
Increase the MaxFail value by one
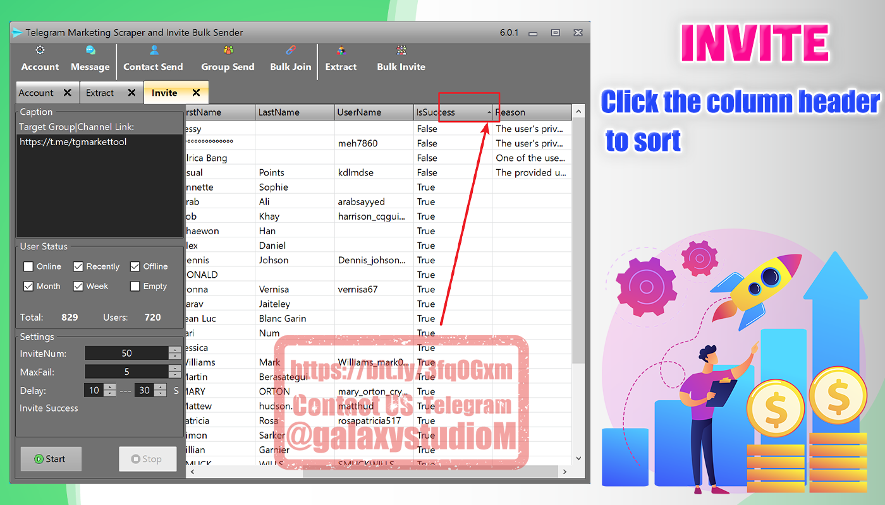(x=174, y=368)
